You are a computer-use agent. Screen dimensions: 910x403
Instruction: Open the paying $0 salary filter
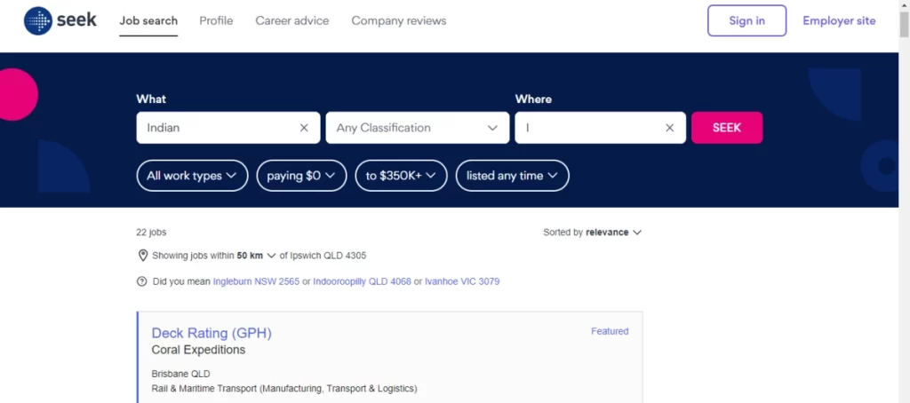301,176
